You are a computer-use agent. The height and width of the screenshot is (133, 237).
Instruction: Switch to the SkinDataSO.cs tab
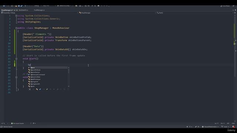click(x=23, y=10)
